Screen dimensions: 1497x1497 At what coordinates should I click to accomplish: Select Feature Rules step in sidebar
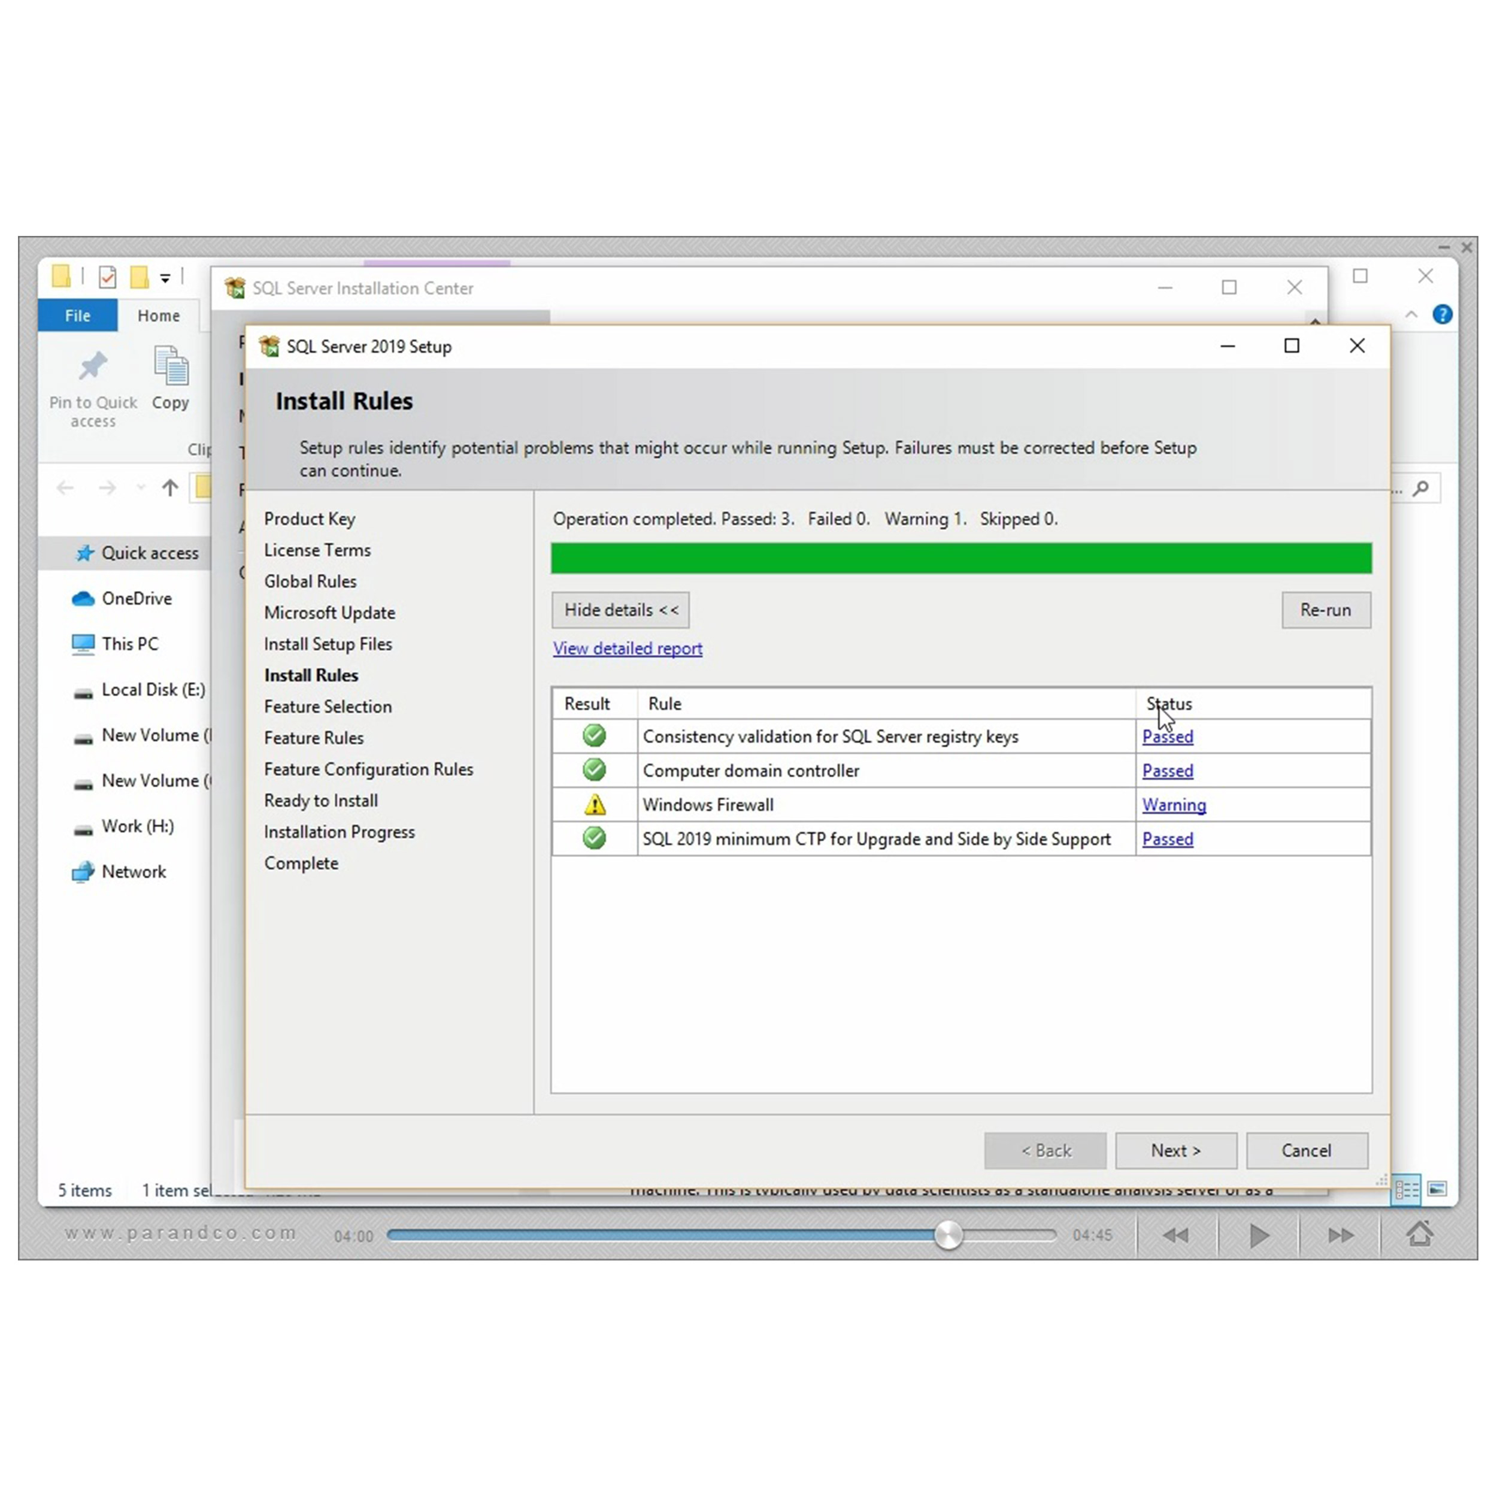pos(313,738)
